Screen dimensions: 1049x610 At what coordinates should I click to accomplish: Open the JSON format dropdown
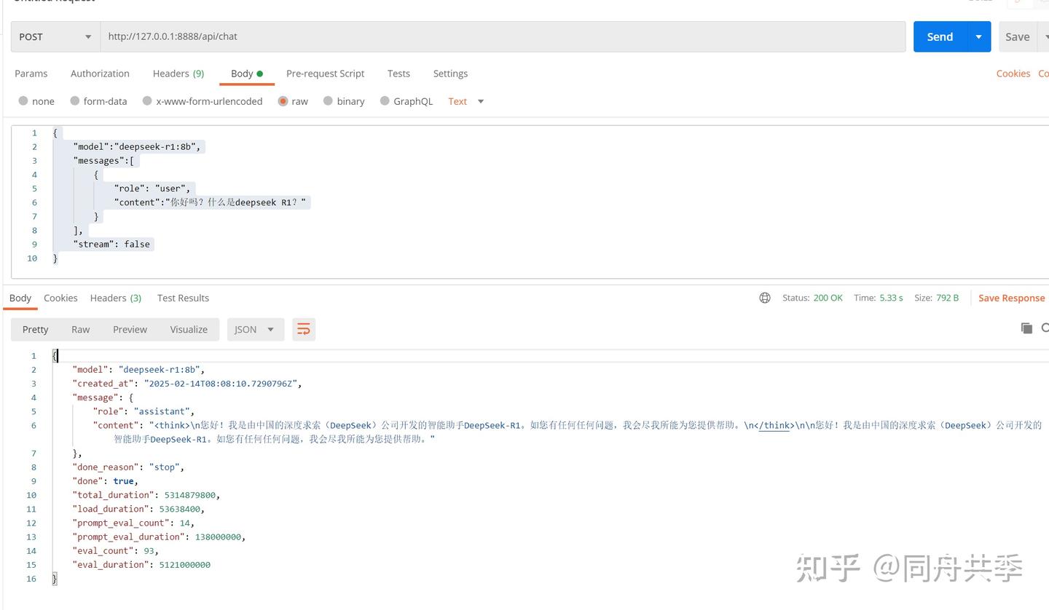point(255,329)
